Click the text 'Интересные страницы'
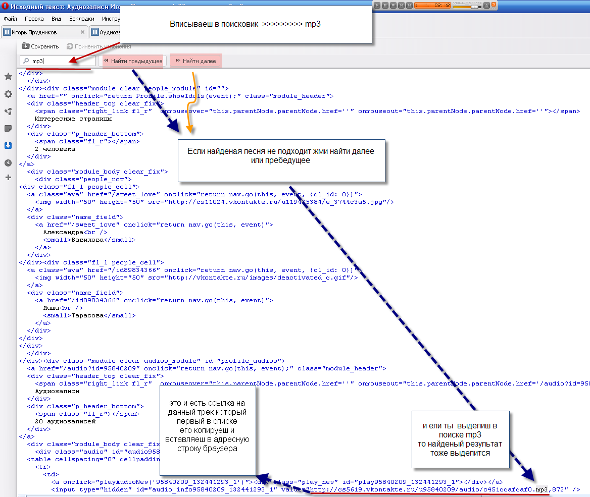Image resolution: width=590 pixels, height=497 pixels. click(73, 119)
